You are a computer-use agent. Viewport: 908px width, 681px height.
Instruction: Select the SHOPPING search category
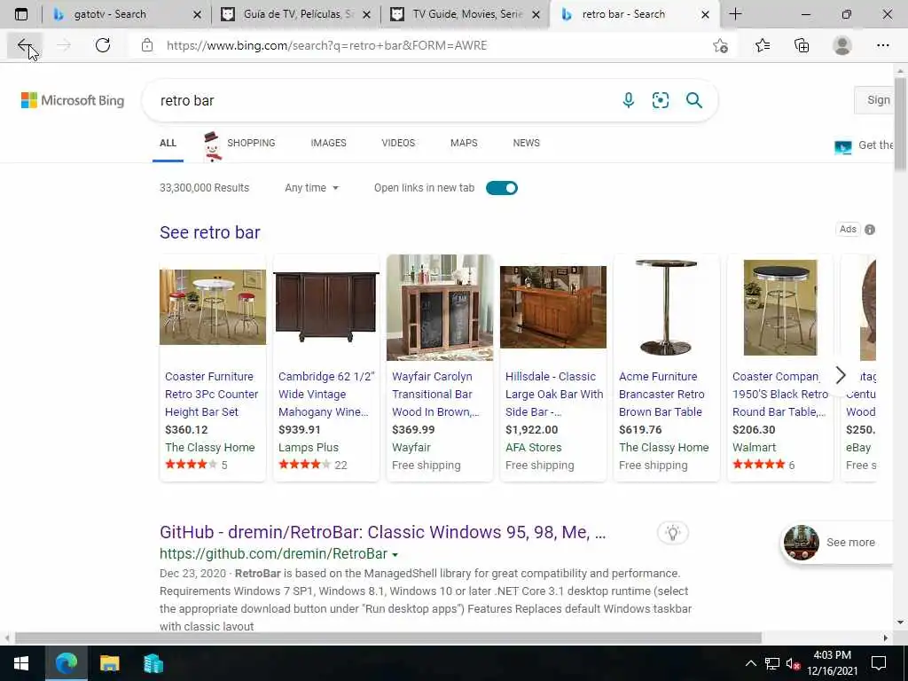click(251, 143)
